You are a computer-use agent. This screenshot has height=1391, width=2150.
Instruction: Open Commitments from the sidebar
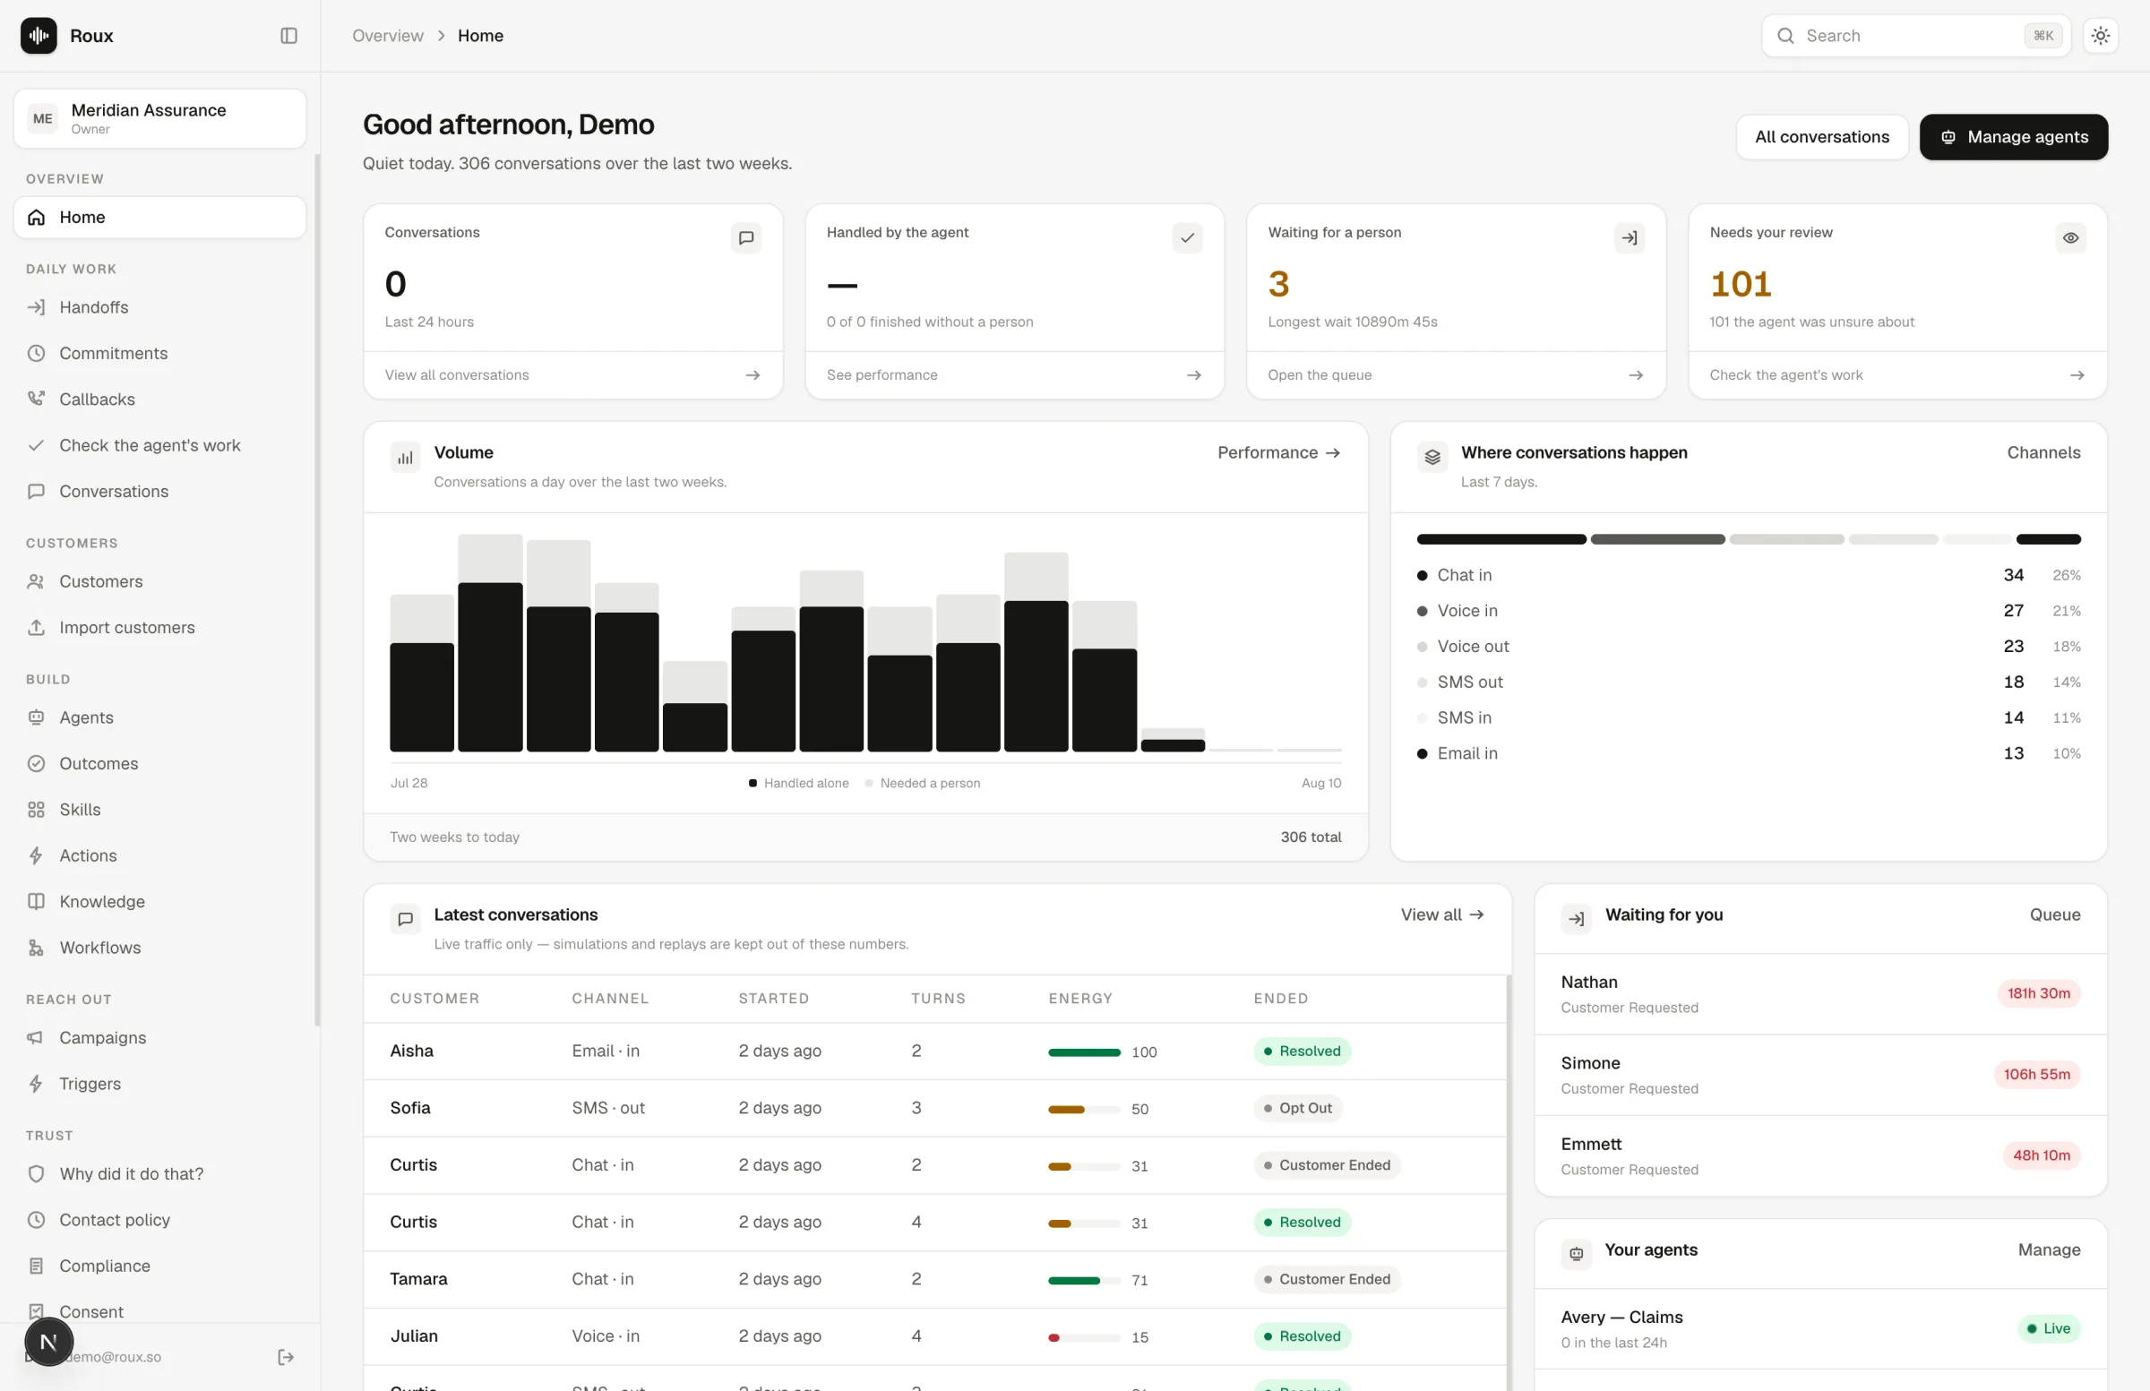(x=159, y=353)
